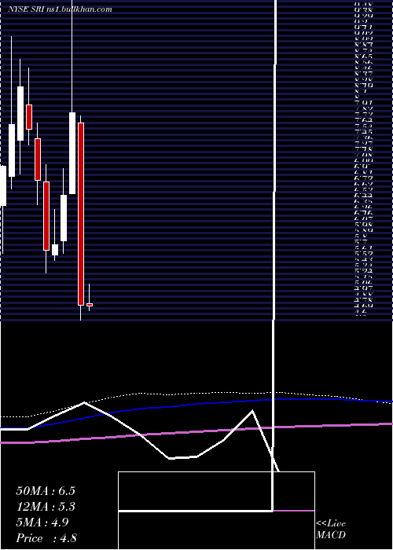Image resolution: width=393 pixels, height=550 pixels.
Task: Click the 50MA : 6.5 value
Action: click(x=46, y=491)
